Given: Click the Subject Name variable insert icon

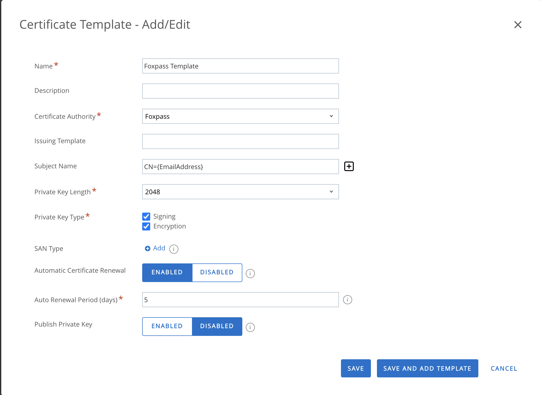Looking at the screenshot, I should click(x=349, y=166).
